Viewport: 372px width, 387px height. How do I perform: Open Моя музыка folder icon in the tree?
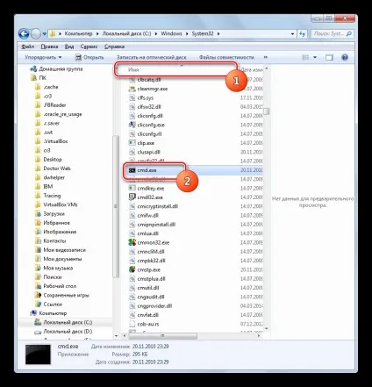pos(38,268)
